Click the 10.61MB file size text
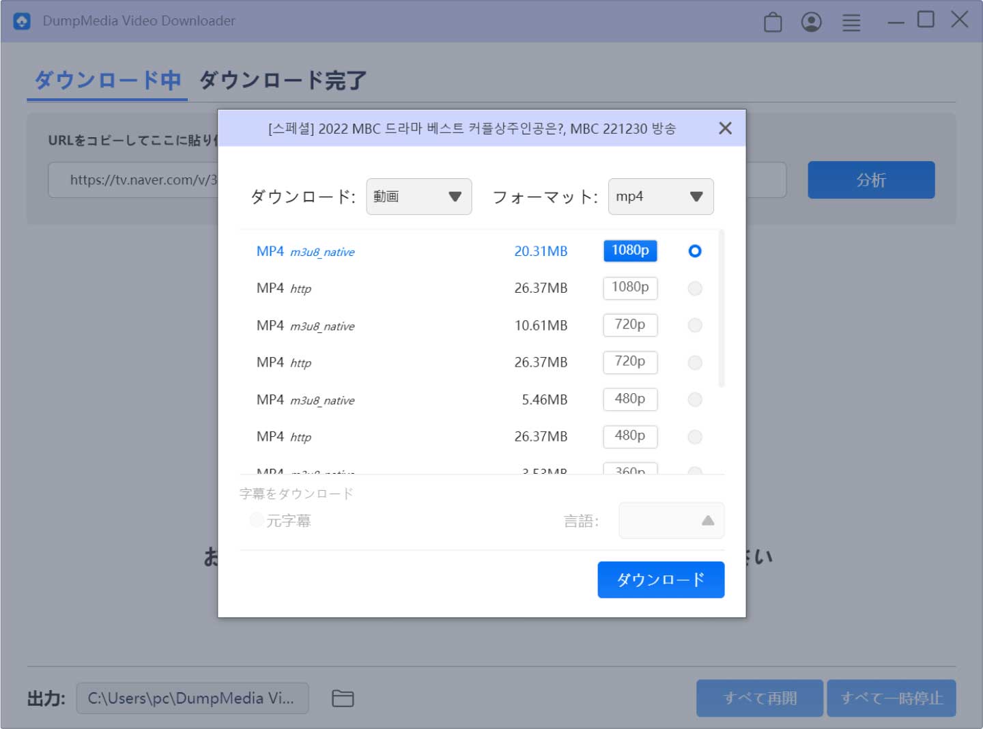The height and width of the screenshot is (729, 983). 541,326
